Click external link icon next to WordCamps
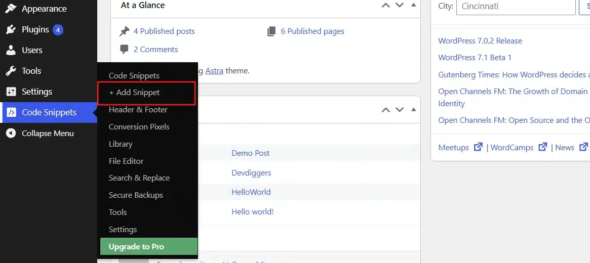Viewport: 590px width, 263px height. 542,147
